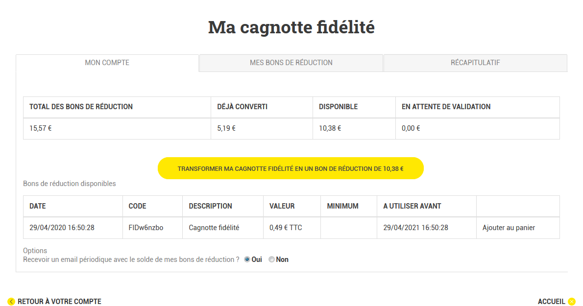The width and height of the screenshot is (583, 306).
Task: Click the yellow transform cagnotte button
Action: point(291,168)
